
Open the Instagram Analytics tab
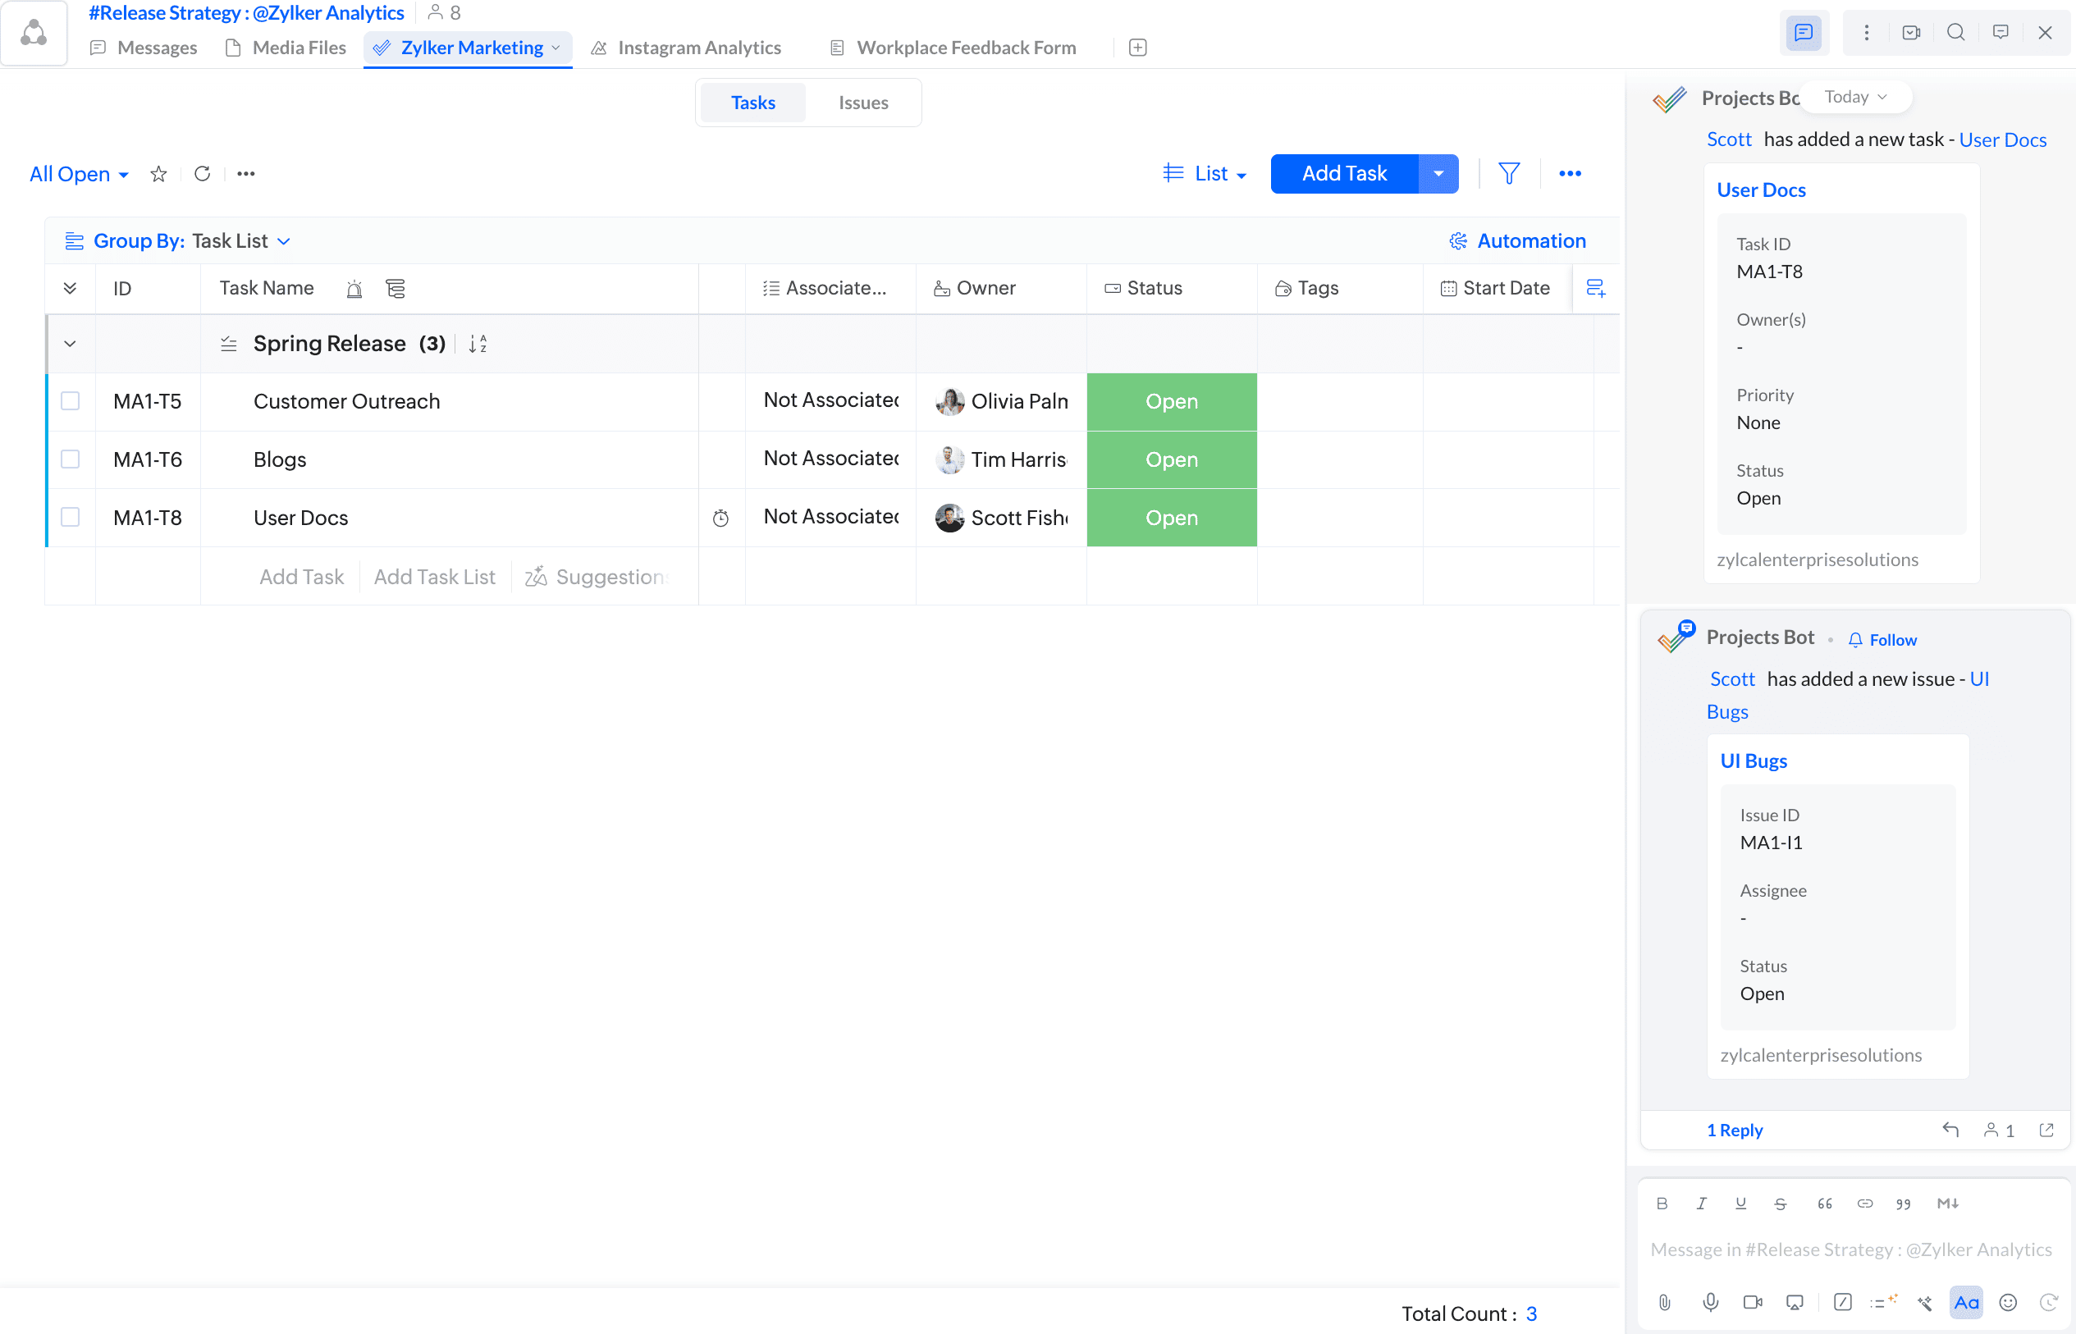pyautogui.click(x=686, y=48)
